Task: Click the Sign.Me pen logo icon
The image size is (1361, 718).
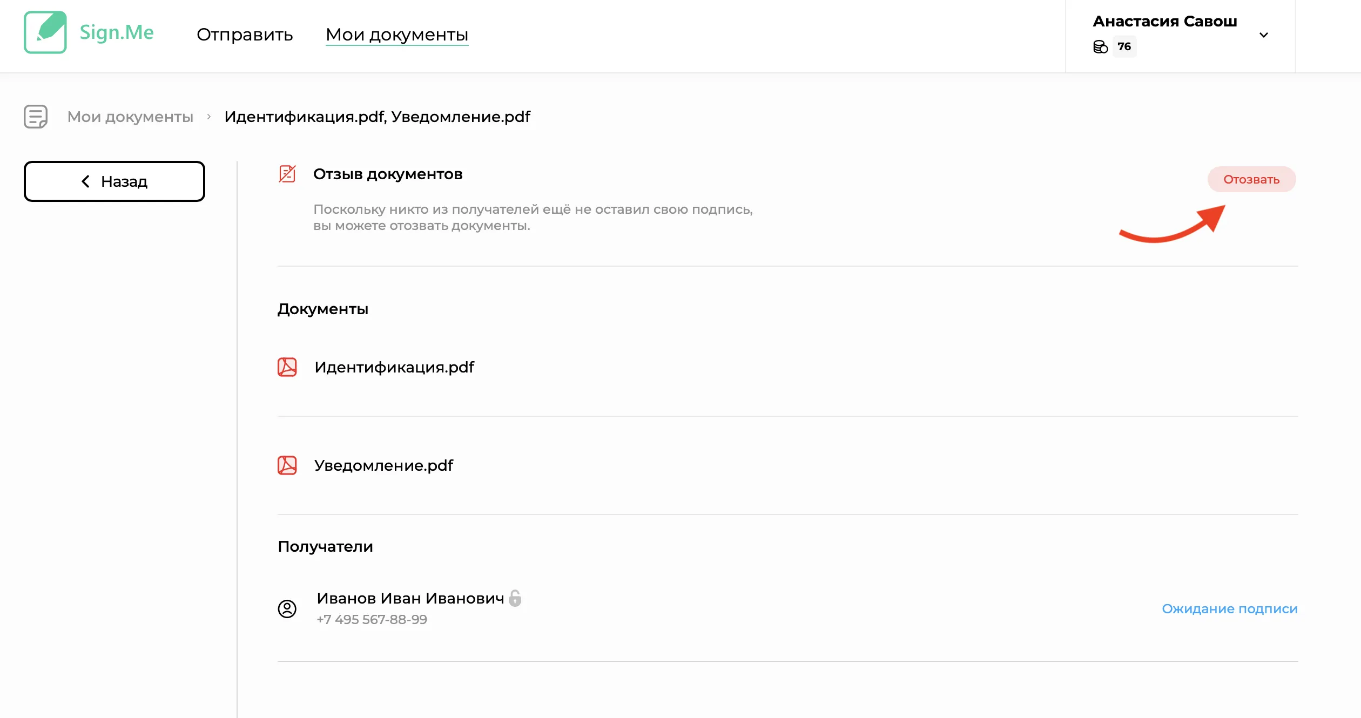Action: point(45,32)
